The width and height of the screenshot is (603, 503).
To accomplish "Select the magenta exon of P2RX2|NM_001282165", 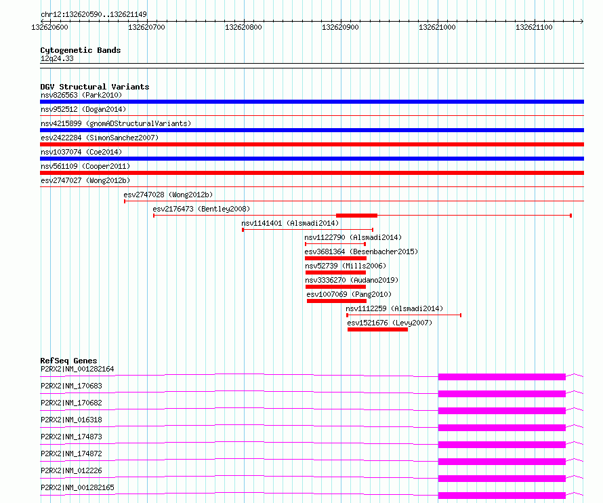I will 502,496.
